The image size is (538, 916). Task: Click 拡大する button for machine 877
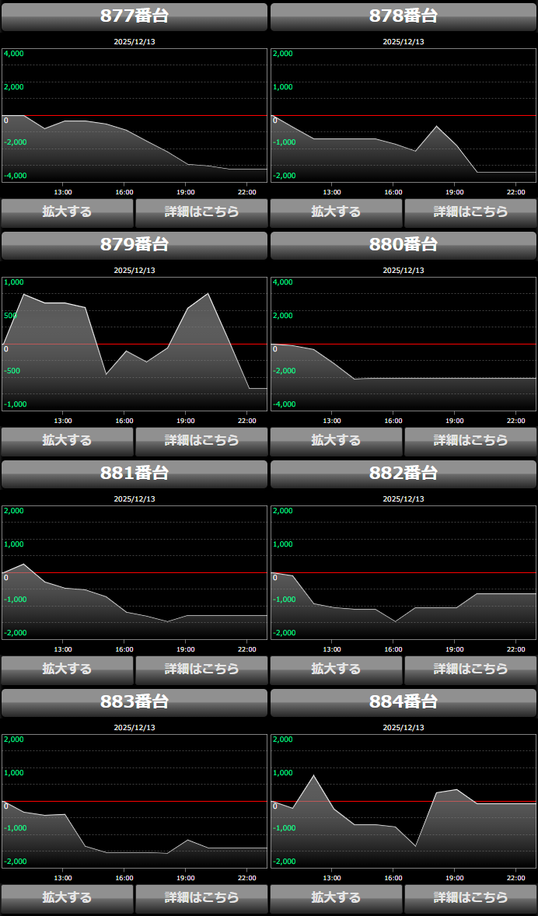tap(67, 212)
